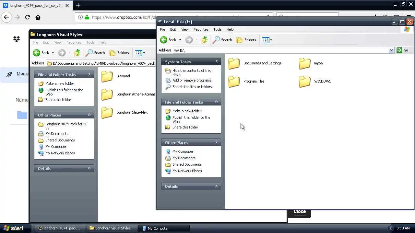Select the WINDOWS folder
Viewport: 415px width, 233px height.
pos(315,82)
